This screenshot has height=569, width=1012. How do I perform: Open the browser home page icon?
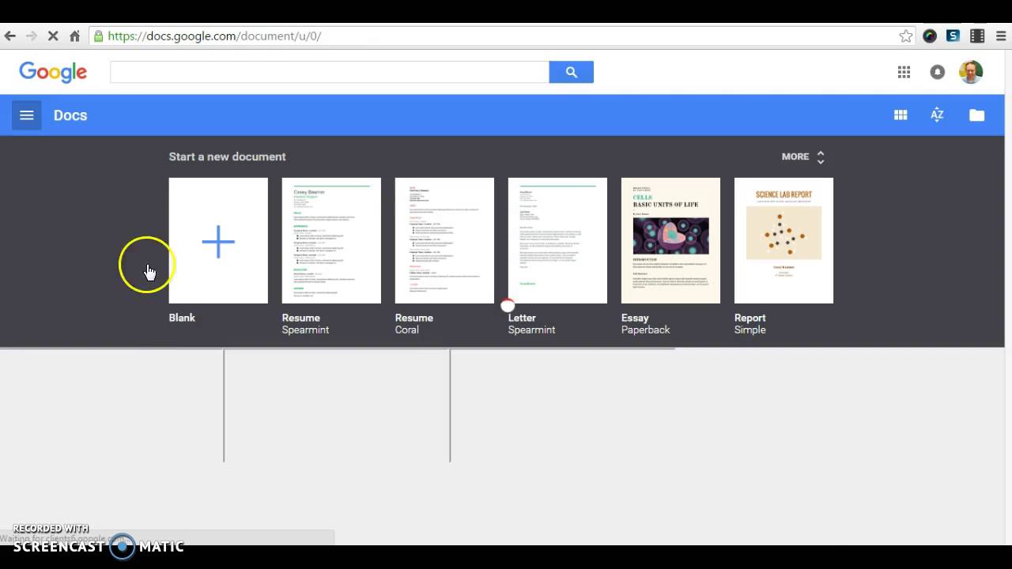point(74,36)
